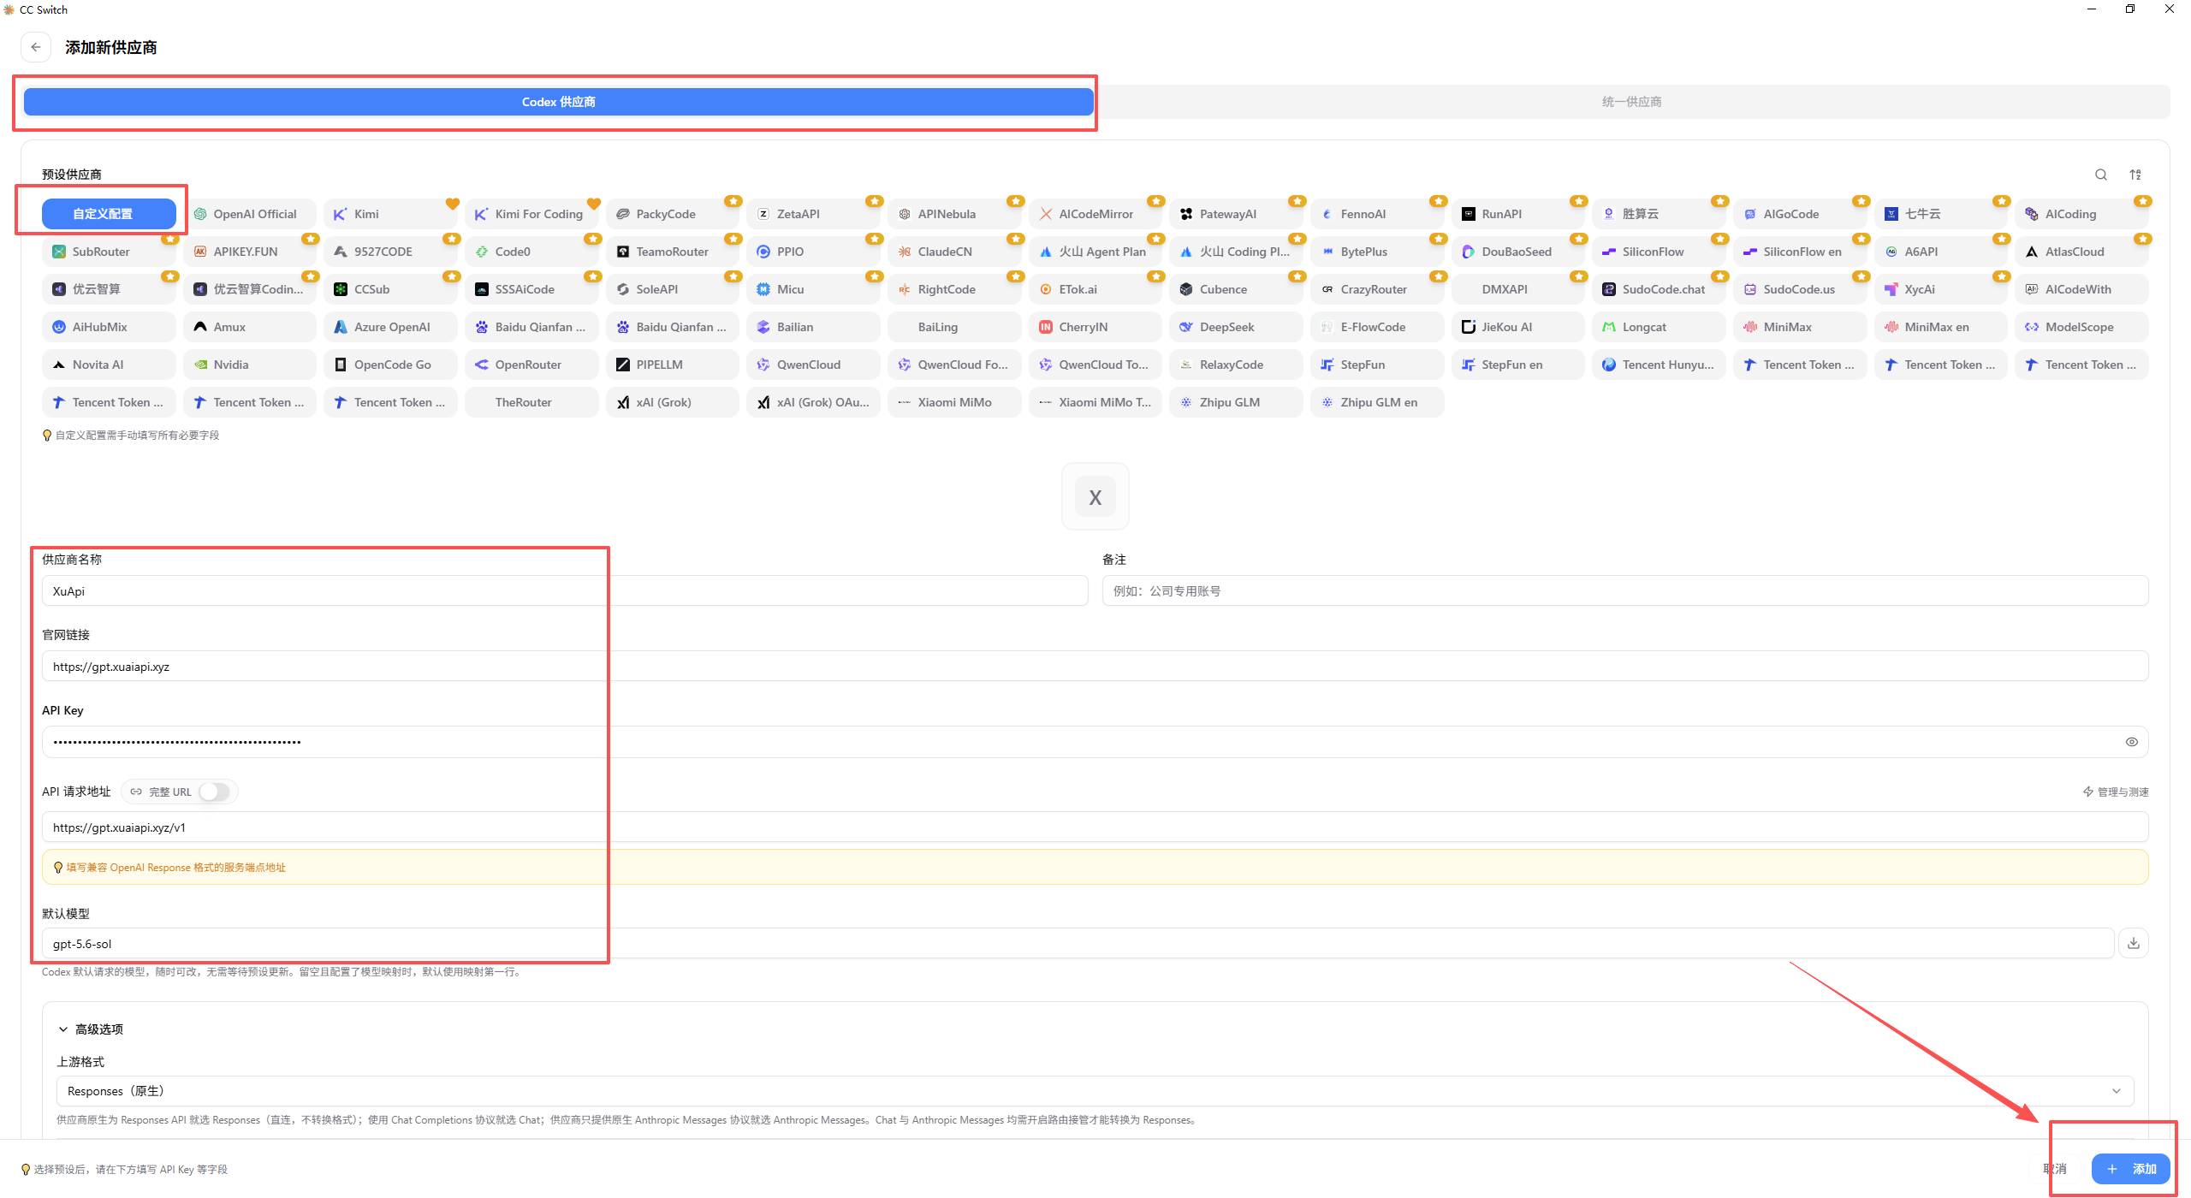Choose the Zhipu GLM preset

tap(1236, 402)
